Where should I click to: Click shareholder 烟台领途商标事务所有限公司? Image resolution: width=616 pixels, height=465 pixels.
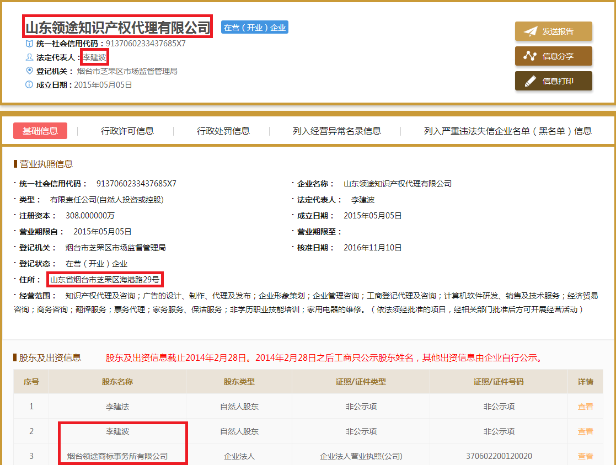click(117, 456)
